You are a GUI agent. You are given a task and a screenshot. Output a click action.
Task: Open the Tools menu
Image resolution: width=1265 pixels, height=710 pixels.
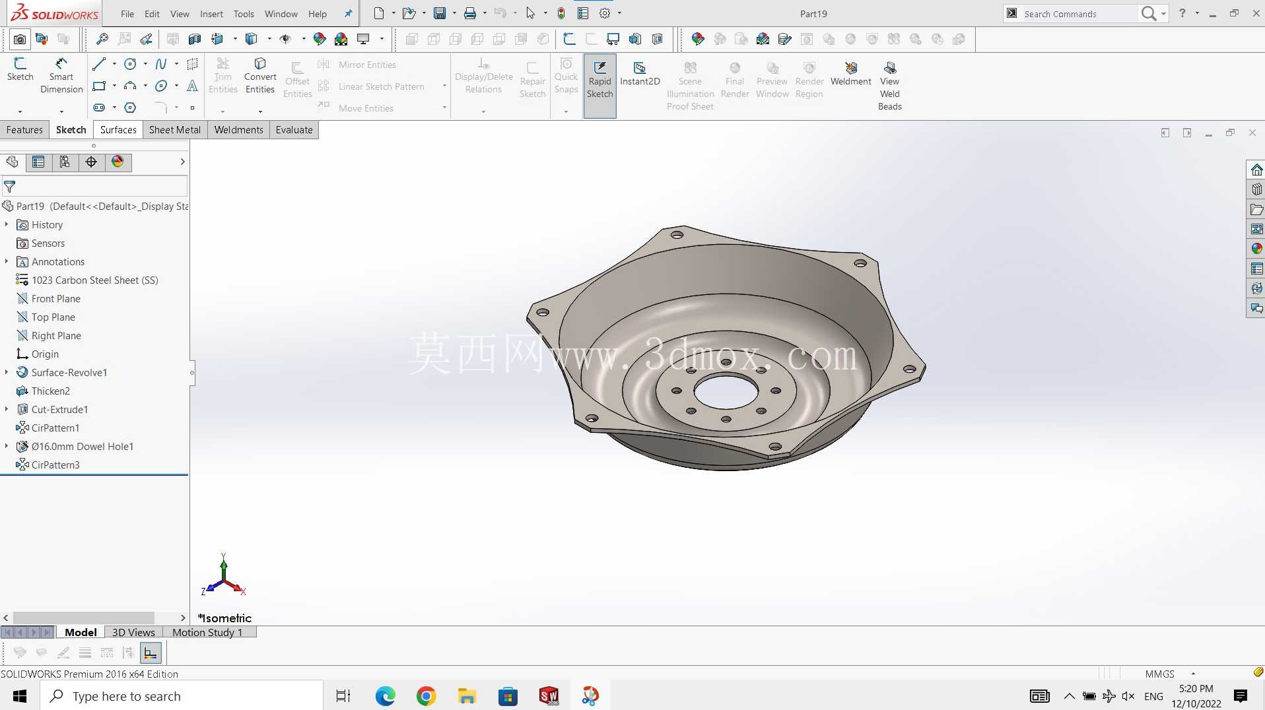244,14
